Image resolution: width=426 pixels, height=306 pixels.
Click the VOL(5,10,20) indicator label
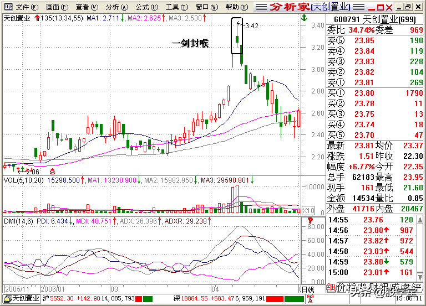(x=23, y=180)
